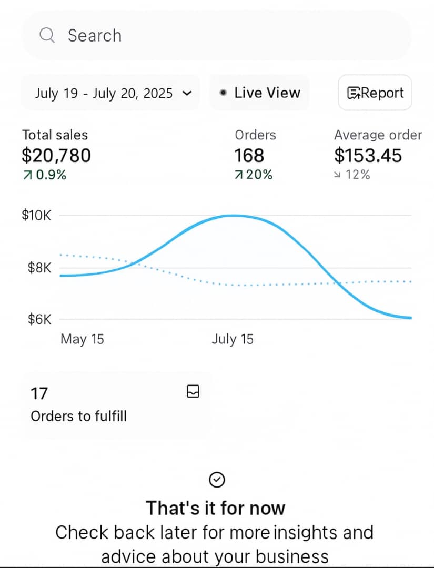This screenshot has width=434, height=568.
Task: Open the Live View button
Action: 260,93
